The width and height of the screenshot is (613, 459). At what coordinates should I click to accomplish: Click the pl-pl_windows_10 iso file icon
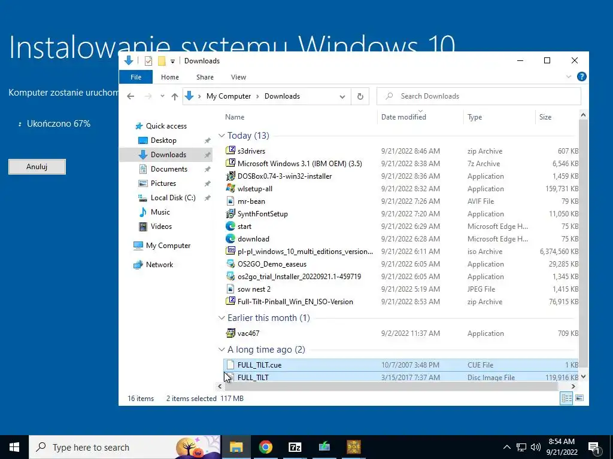(x=230, y=251)
